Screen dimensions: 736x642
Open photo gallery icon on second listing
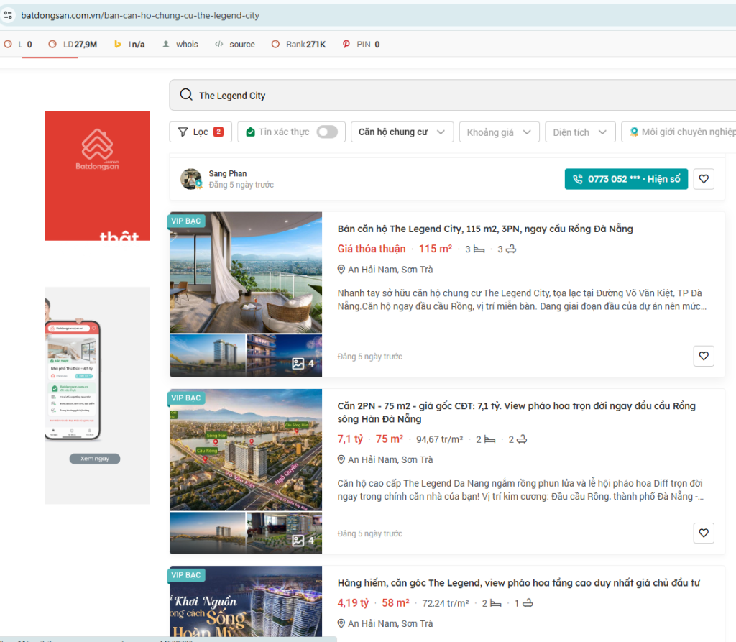tap(303, 541)
